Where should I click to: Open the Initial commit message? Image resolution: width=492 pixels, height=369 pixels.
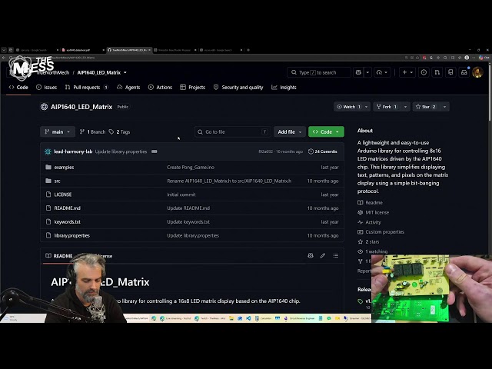[x=181, y=194]
